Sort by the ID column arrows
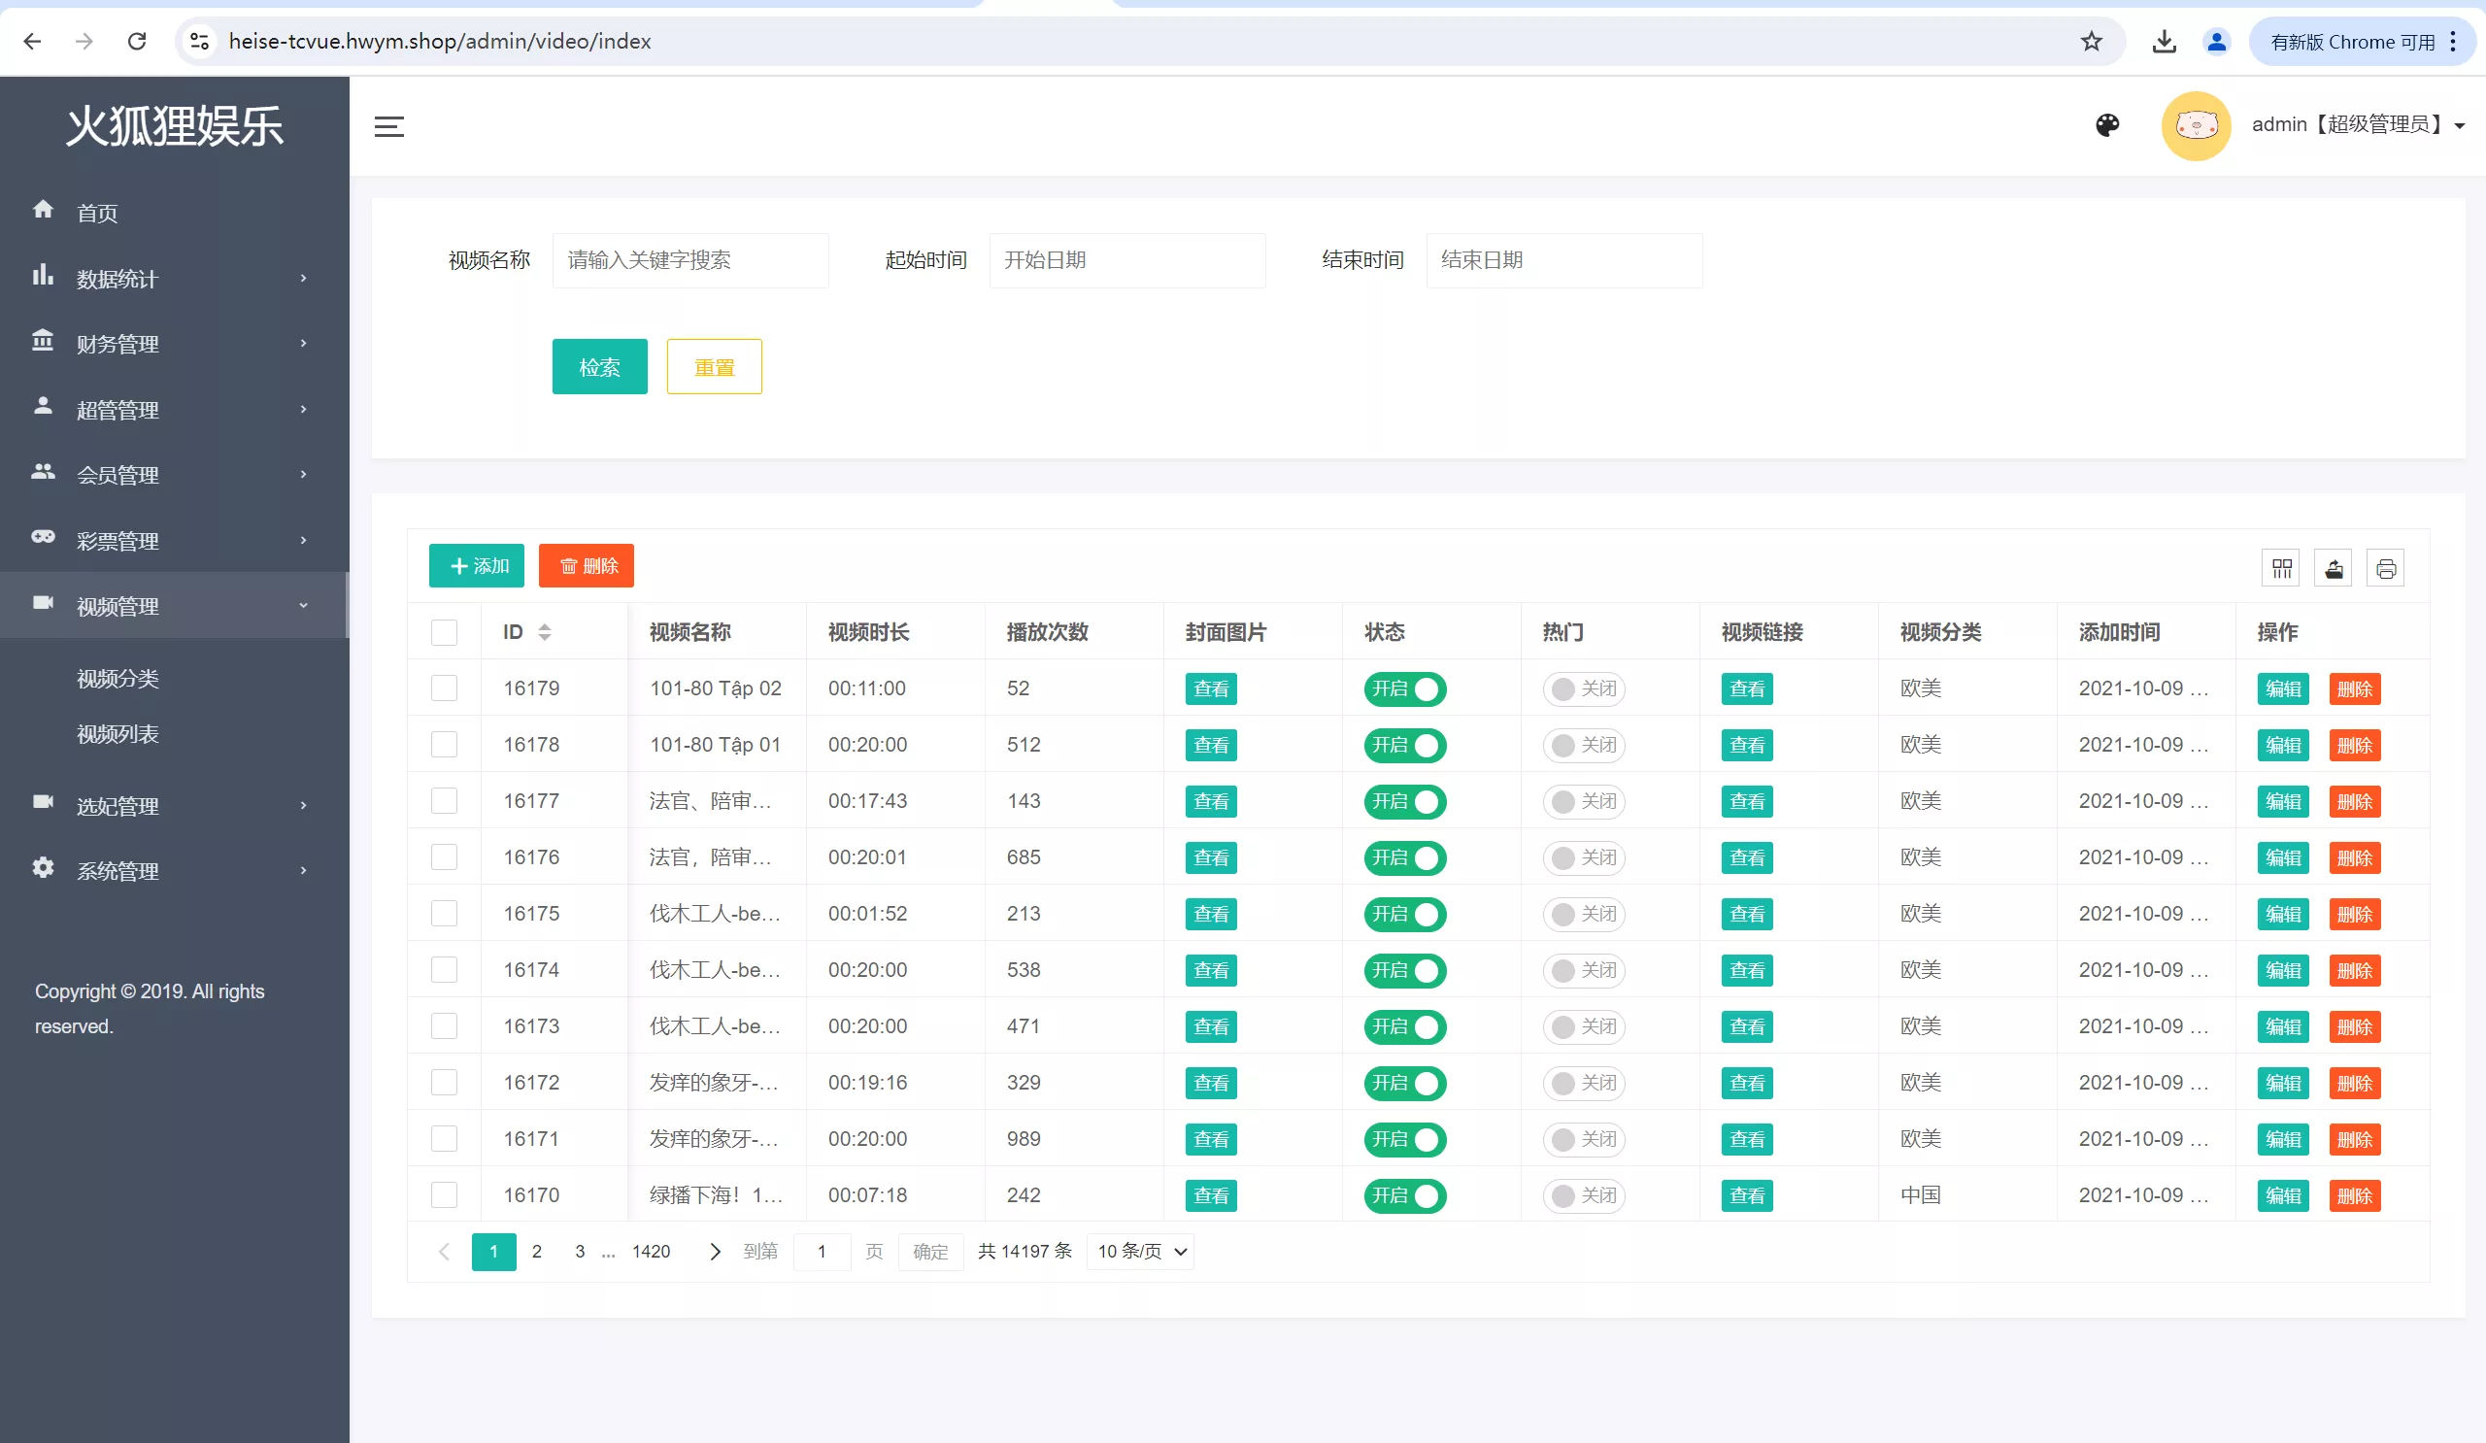This screenshot has width=2486, height=1443. pos(545,632)
